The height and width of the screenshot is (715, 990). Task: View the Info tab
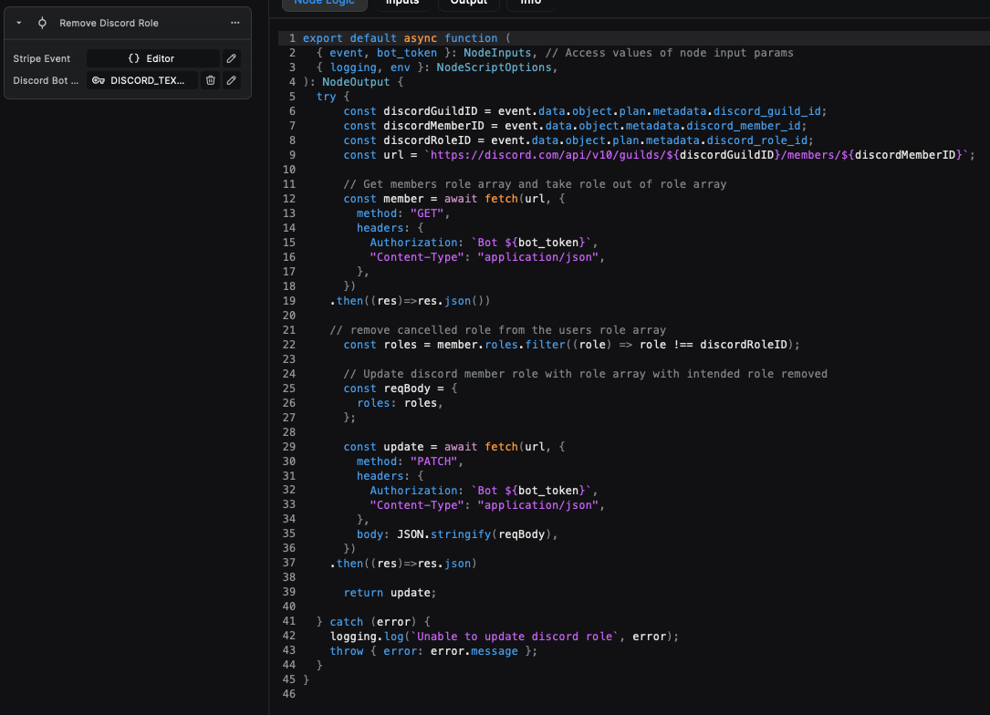tap(529, 3)
